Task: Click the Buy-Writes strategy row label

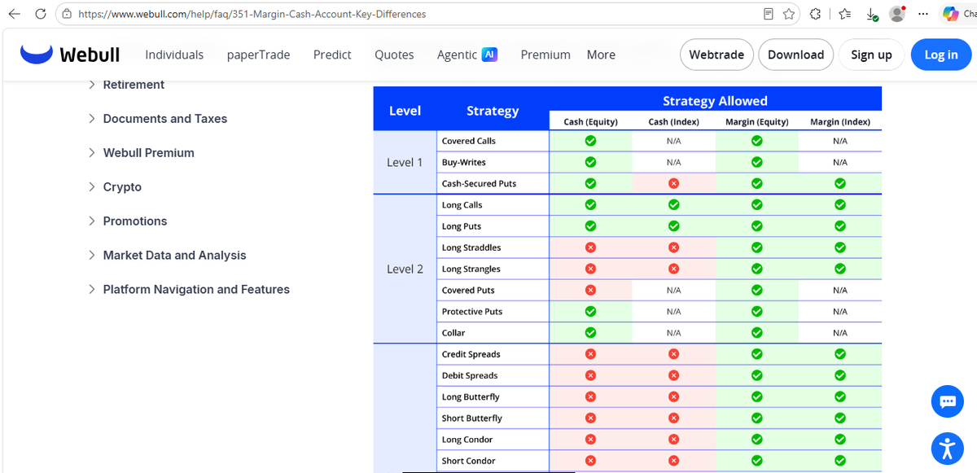Action: click(x=464, y=162)
